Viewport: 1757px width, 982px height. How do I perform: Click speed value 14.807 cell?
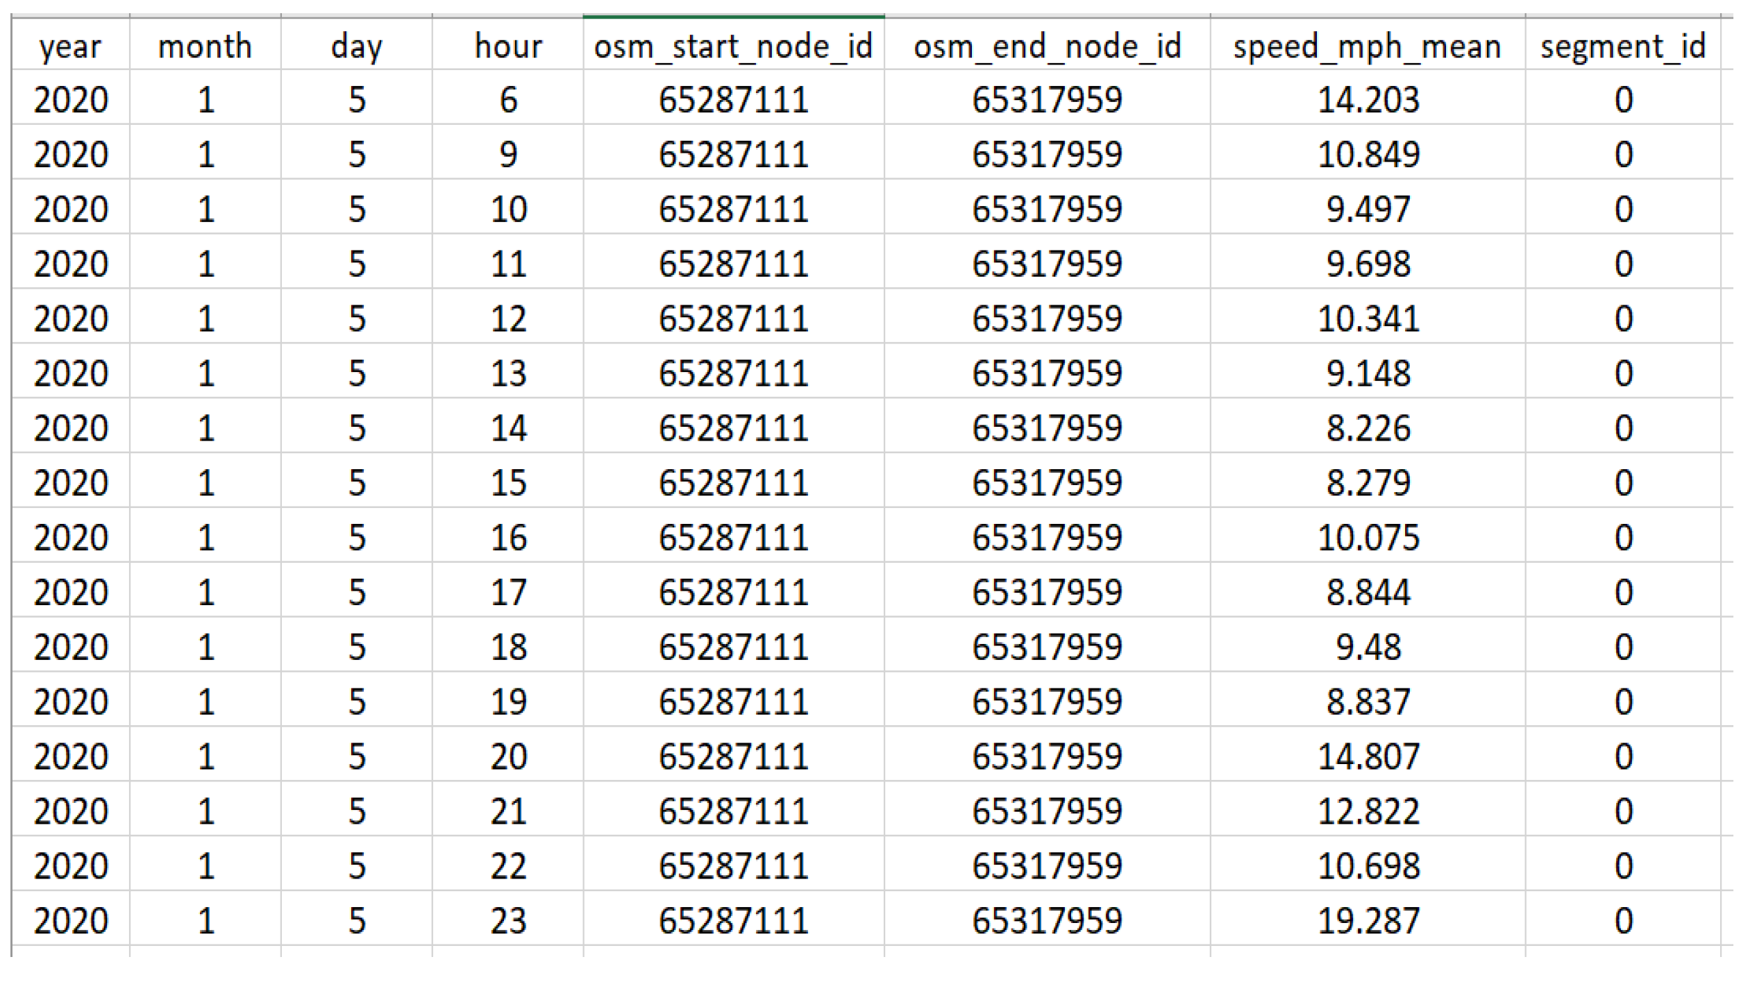point(1368,756)
